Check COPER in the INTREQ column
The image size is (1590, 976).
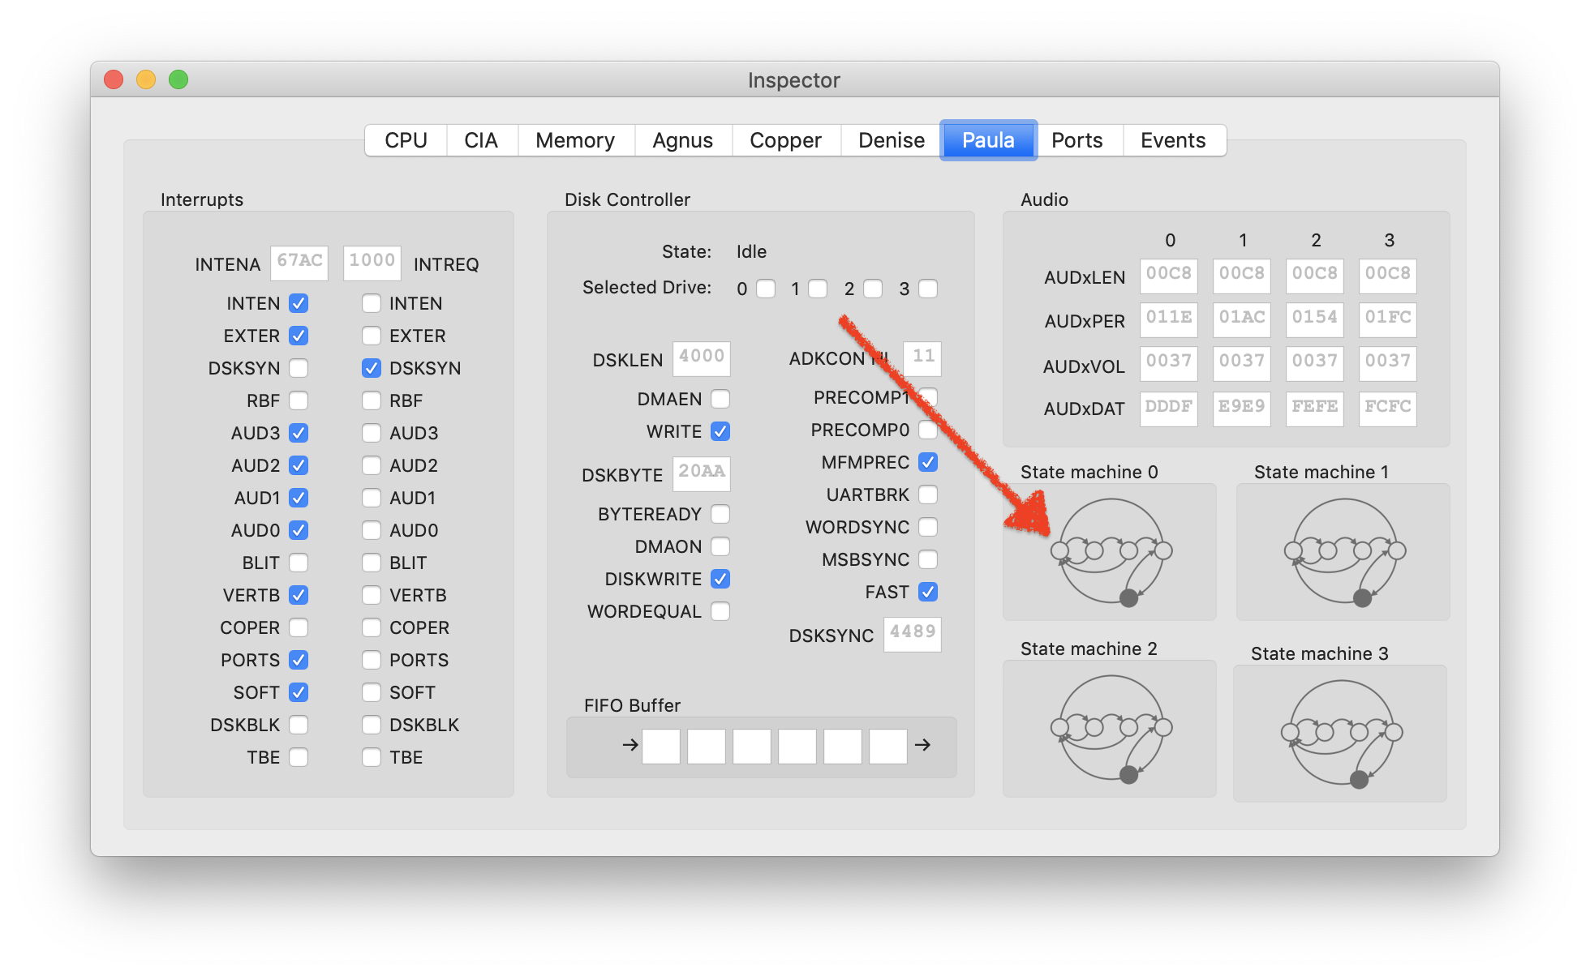pos(372,627)
